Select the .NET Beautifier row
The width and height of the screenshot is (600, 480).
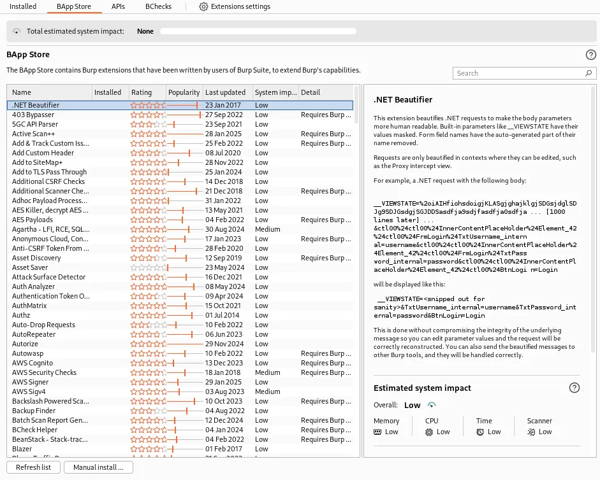pos(180,105)
